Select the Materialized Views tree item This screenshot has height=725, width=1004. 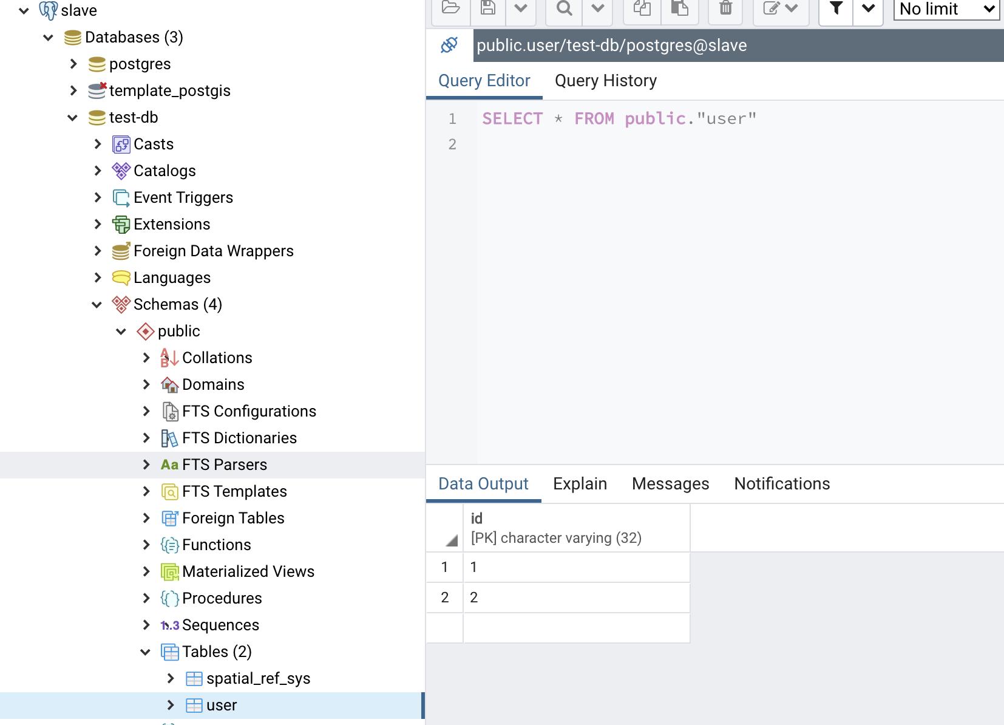(x=248, y=571)
